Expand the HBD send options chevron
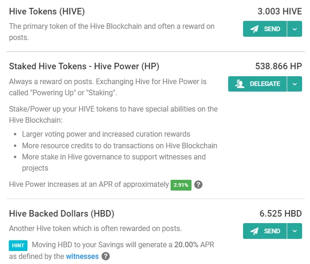The width and height of the screenshot is (310, 264). click(x=295, y=231)
